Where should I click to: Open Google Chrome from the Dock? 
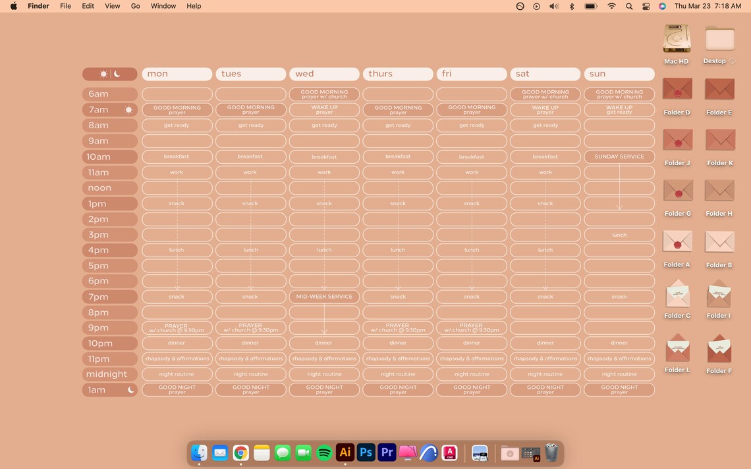[240, 453]
